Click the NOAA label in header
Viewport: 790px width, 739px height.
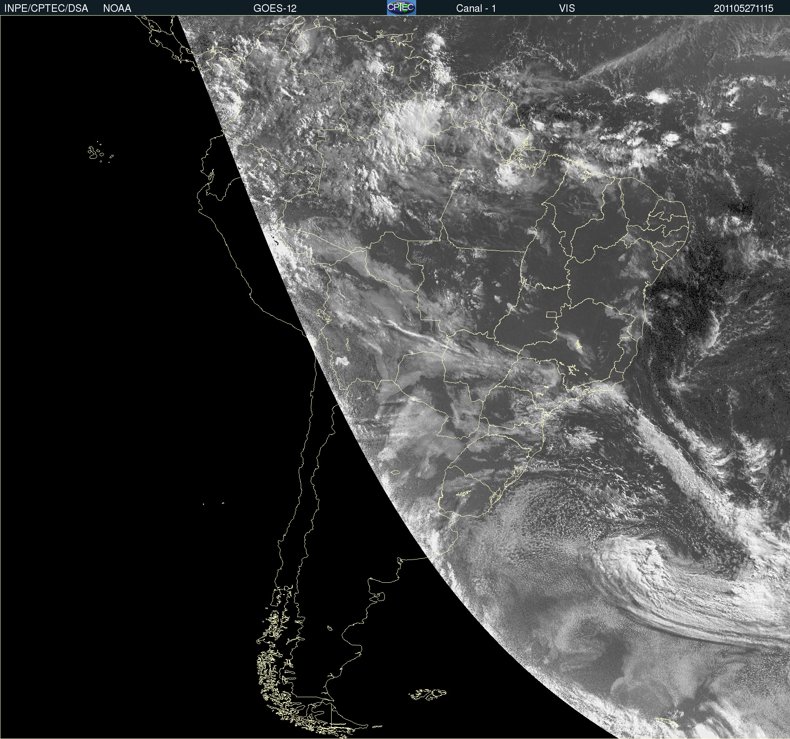(117, 8)
